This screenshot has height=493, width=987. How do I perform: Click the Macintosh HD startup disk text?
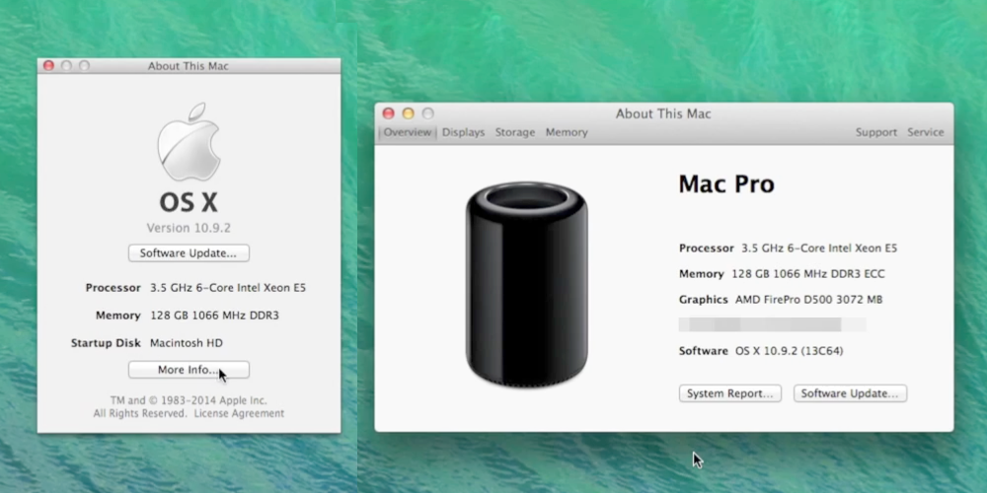pyautogui.click(x=187, y=343)
